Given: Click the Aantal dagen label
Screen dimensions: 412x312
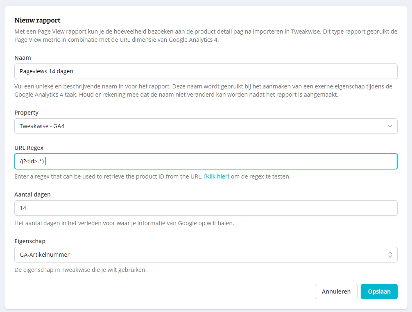Looking at the screenshot, I should pyautogui.click(x=33, y=194).
